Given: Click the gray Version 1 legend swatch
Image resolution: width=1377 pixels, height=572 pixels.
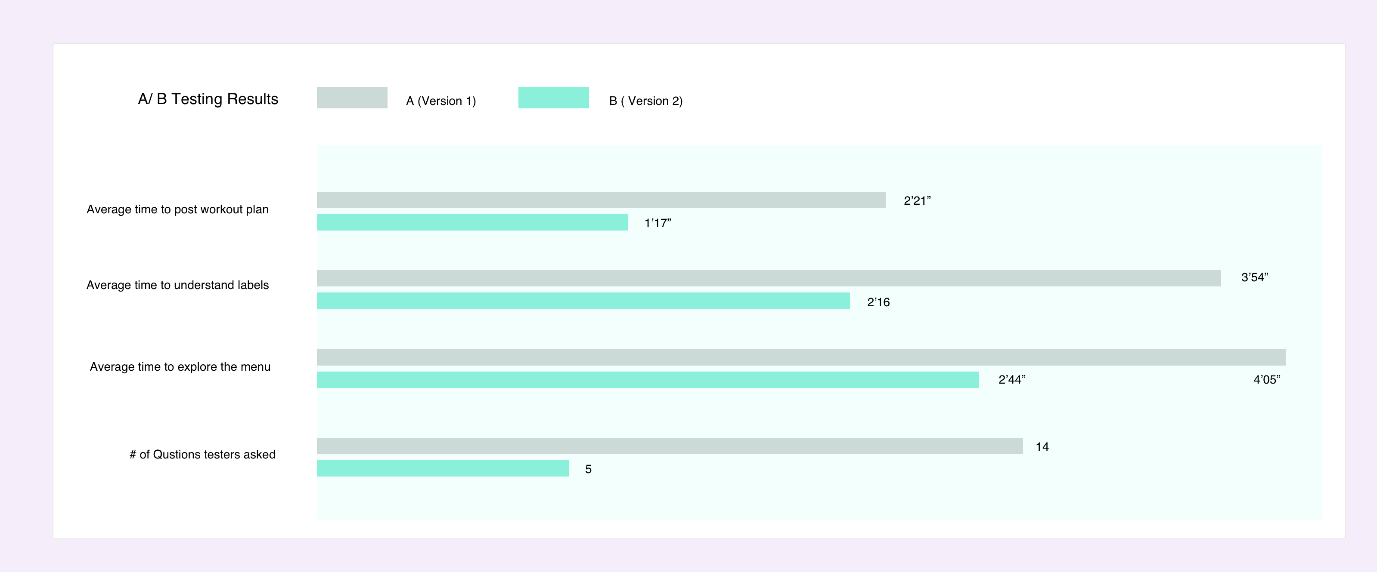Looking at the screenshot, I should (x=352, y=98).
